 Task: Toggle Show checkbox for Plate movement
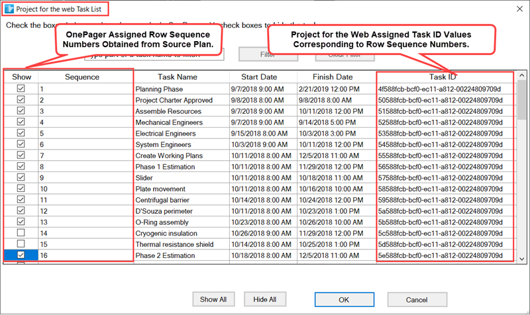point(21,189)
